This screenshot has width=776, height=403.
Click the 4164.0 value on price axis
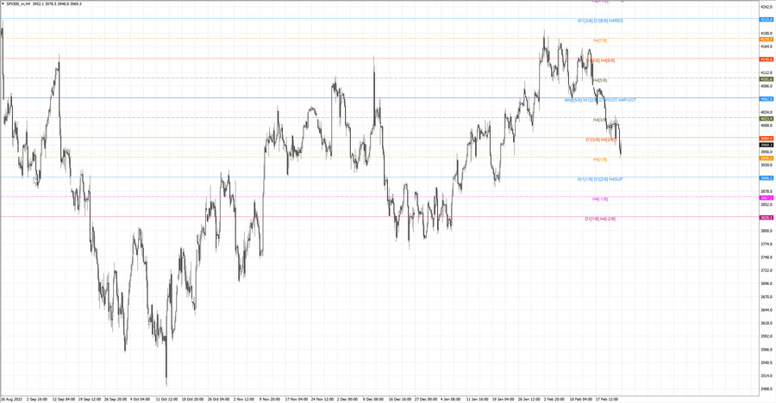tap(767, 46)
